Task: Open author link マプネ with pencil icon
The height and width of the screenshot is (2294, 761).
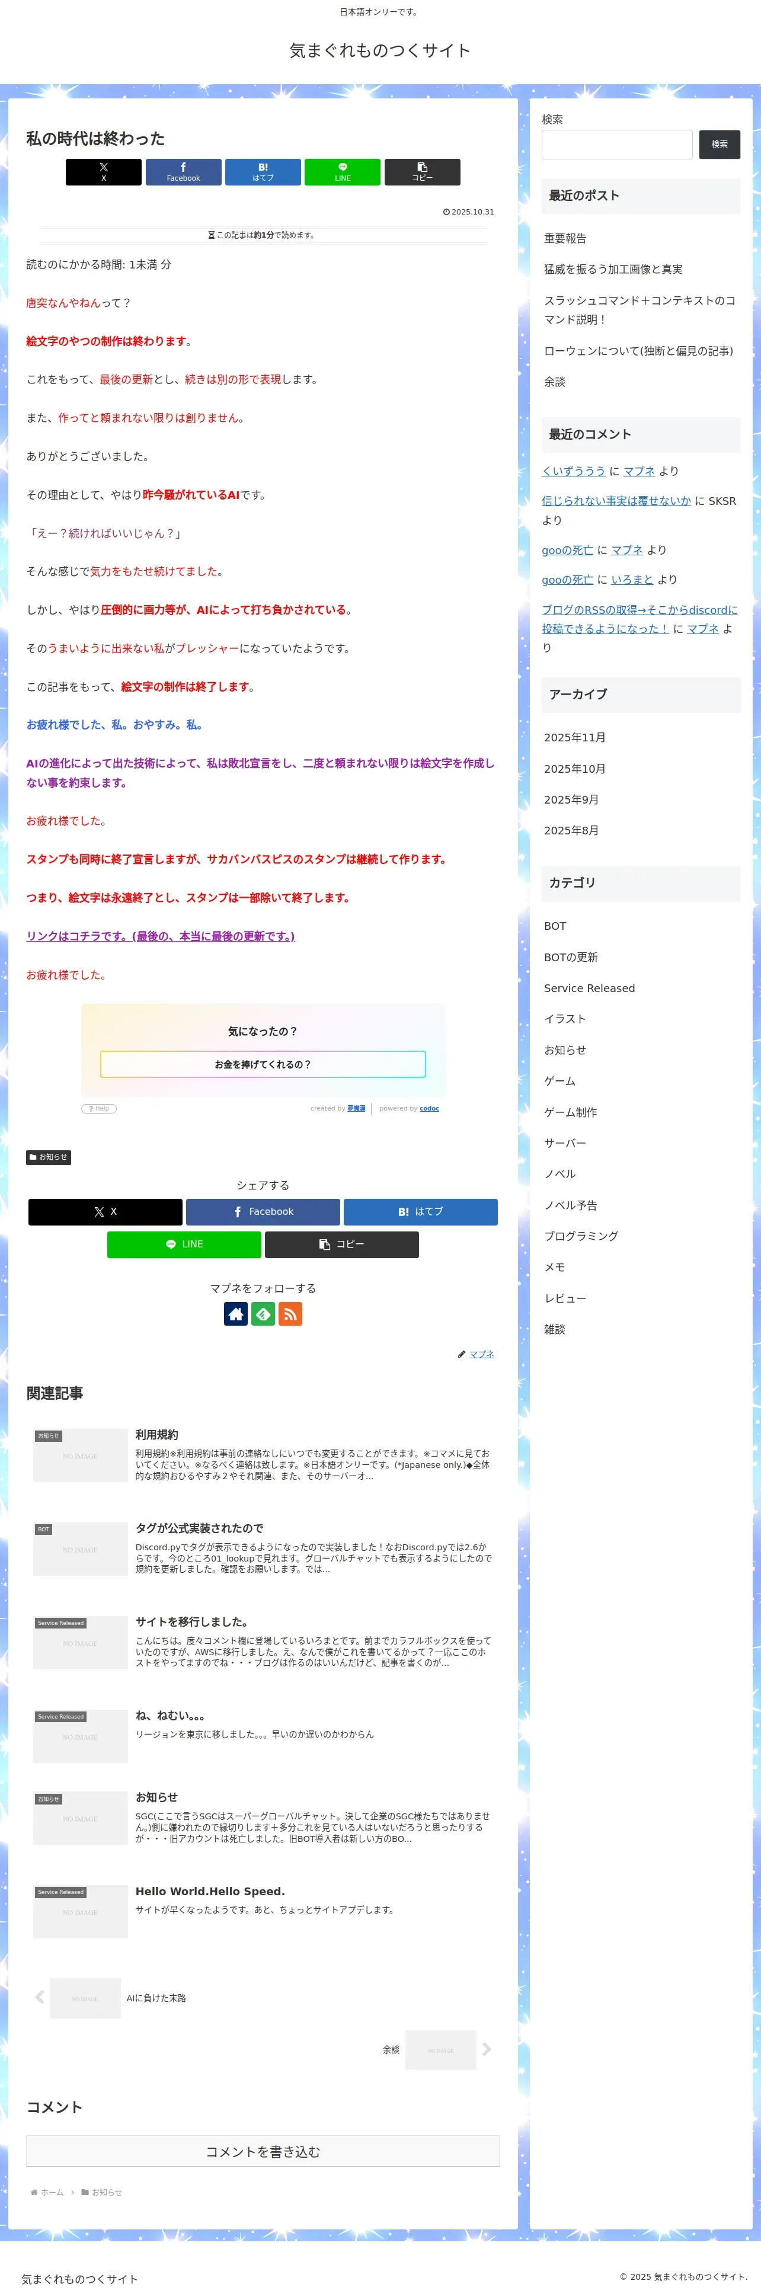Action: click(481, 1354)
